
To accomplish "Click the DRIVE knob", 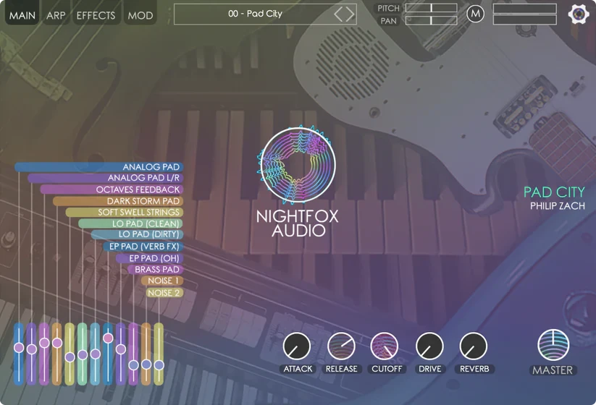I will (429, 346).
